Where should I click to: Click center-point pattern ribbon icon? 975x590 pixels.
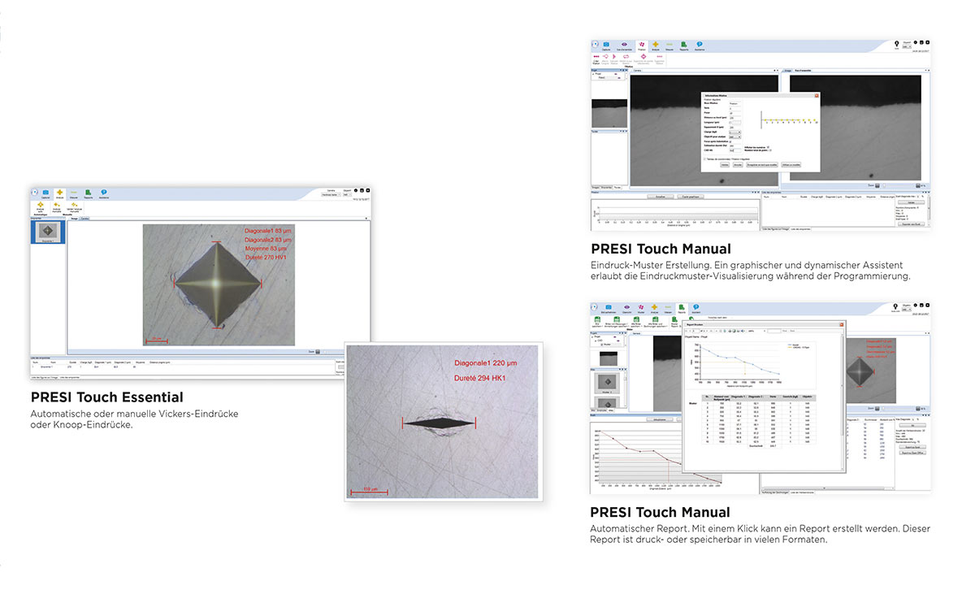click(x=643, y=59)
